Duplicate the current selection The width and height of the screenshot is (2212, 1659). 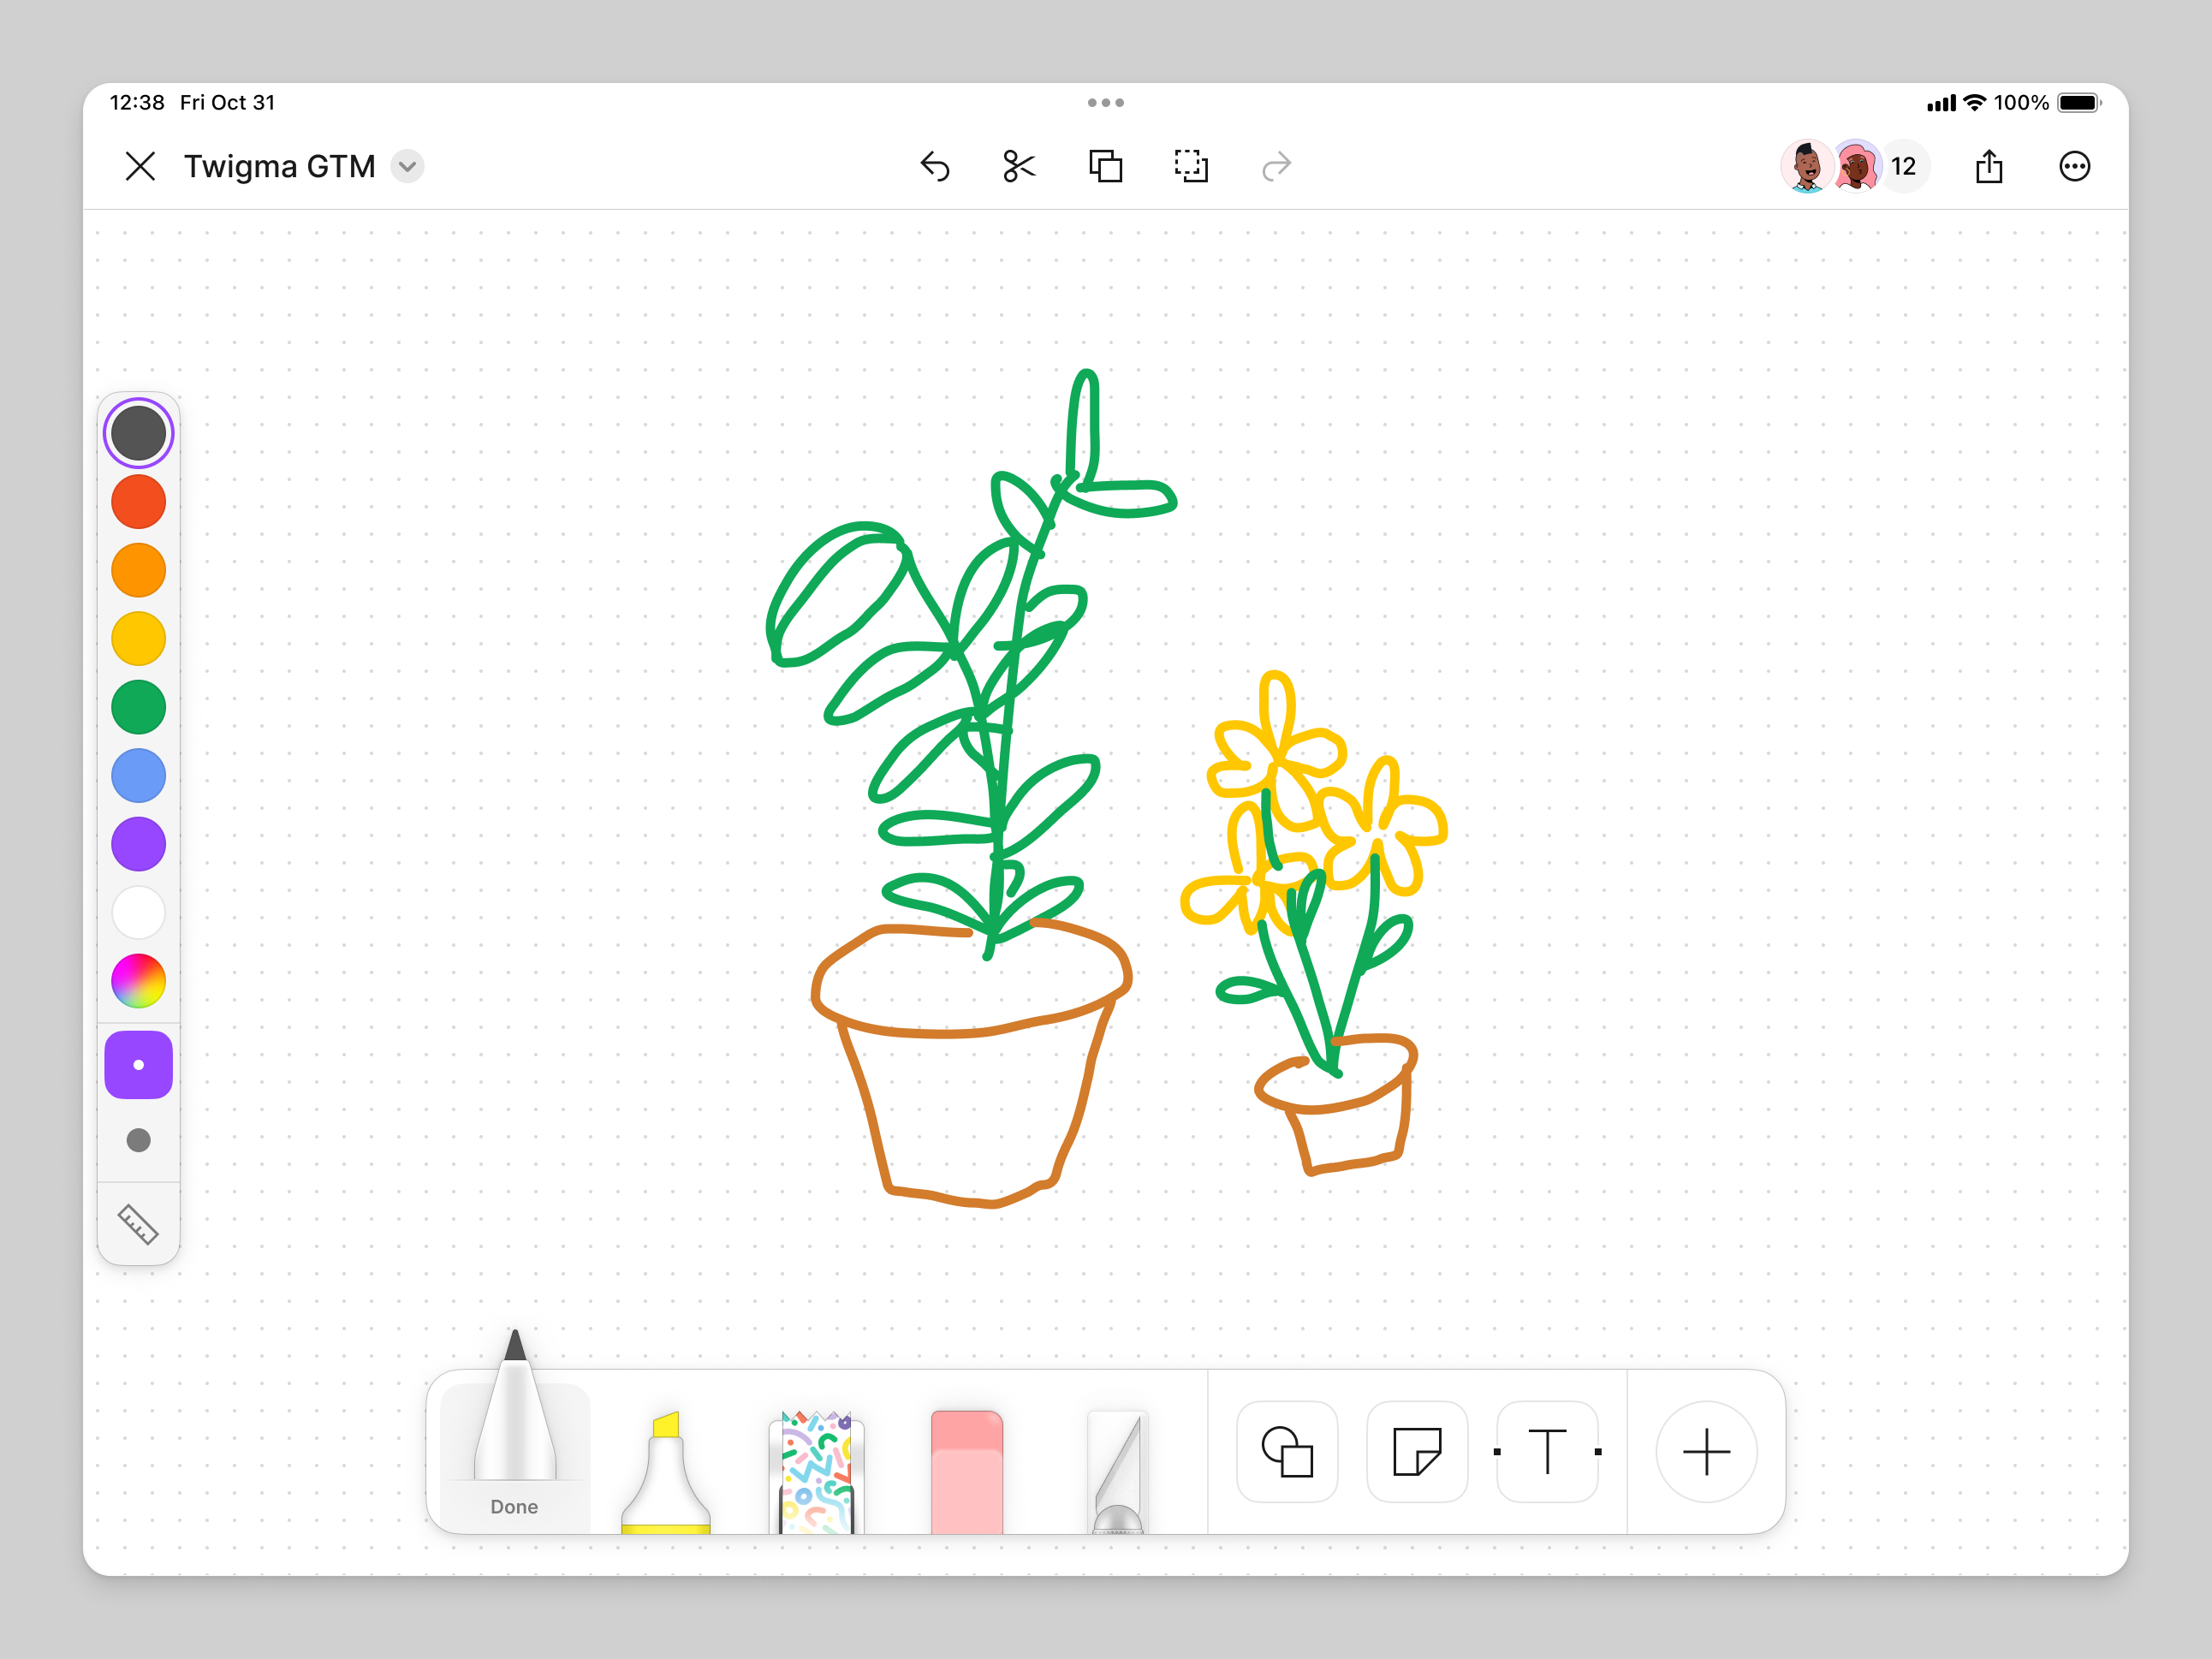pos(1104,166)
